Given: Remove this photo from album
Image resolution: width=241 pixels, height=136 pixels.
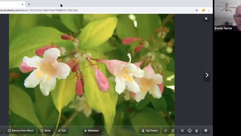Looking at the screenshot, I should click(x=21, y=131).
